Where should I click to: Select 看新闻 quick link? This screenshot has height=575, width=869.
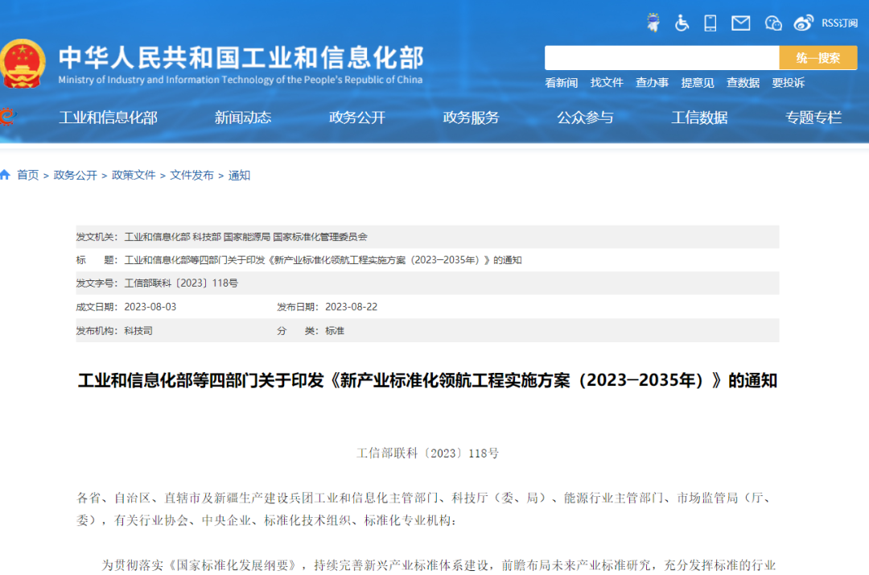pos(561,83)
